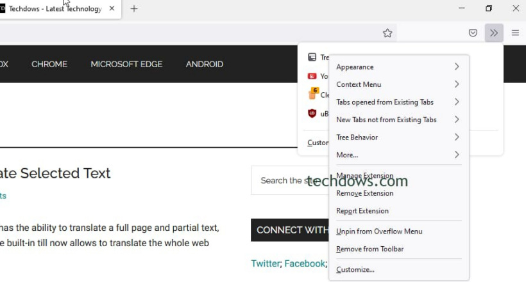Expand the Tree Behavior submenu arrow

tap(457, 137)
